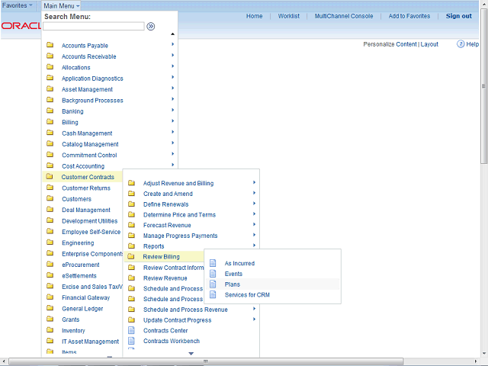The image size is (488, 366).
Task: Expand Asset Management submenu arrow
Action: click(173, 88)
